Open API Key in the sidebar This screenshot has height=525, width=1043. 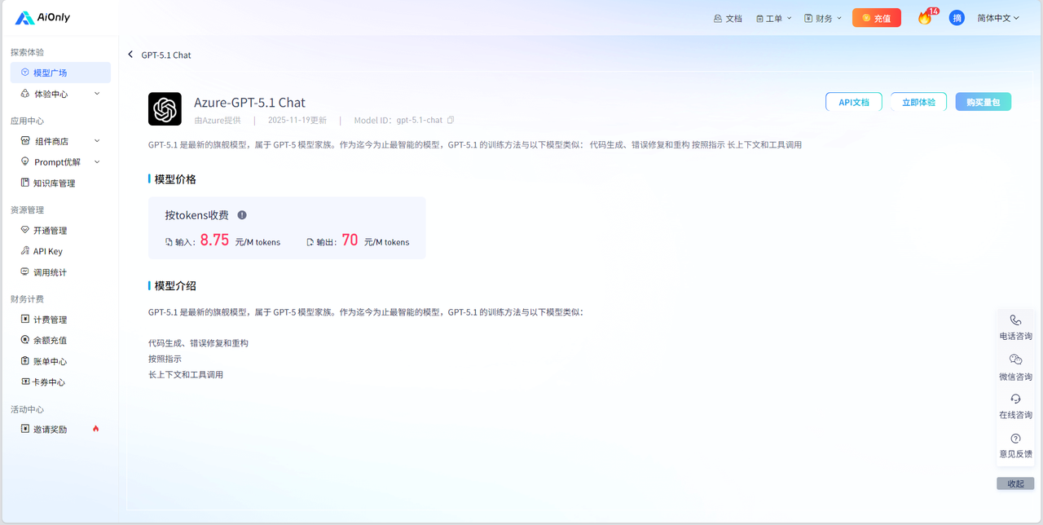click(x=47, y=251)
